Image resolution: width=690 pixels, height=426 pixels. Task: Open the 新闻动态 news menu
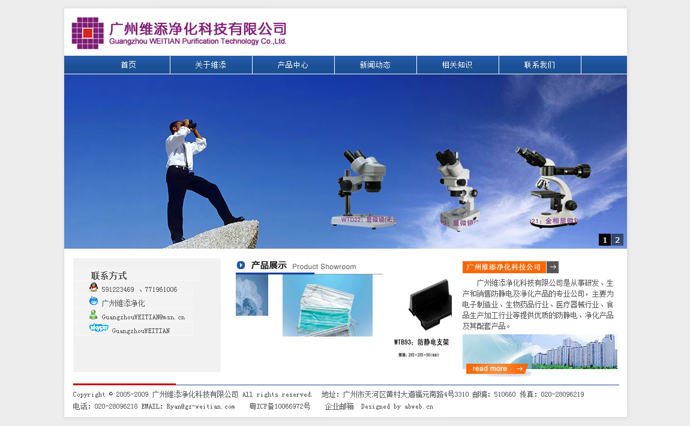click(x=376, y=65)
